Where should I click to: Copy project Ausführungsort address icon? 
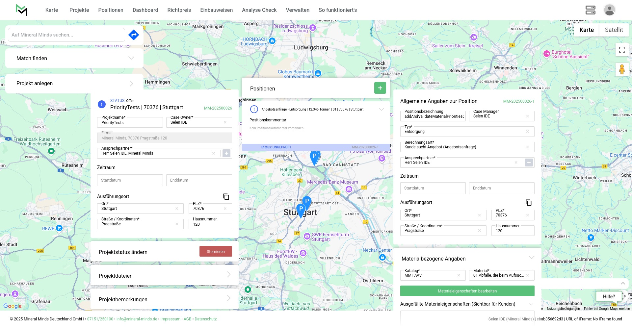pyautogui.click(x=226, y=197)
